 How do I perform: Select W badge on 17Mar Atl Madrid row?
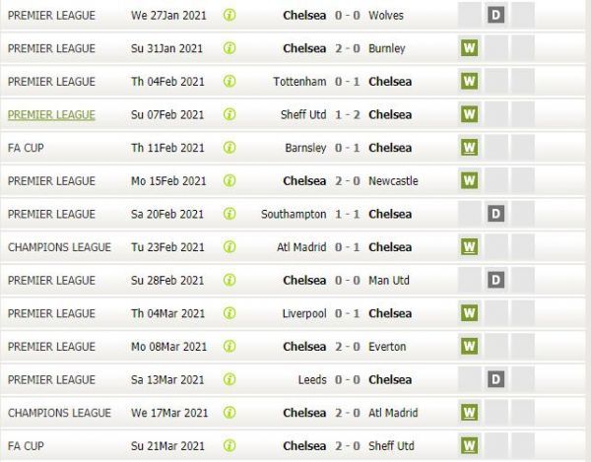click(x=469, y=413)
